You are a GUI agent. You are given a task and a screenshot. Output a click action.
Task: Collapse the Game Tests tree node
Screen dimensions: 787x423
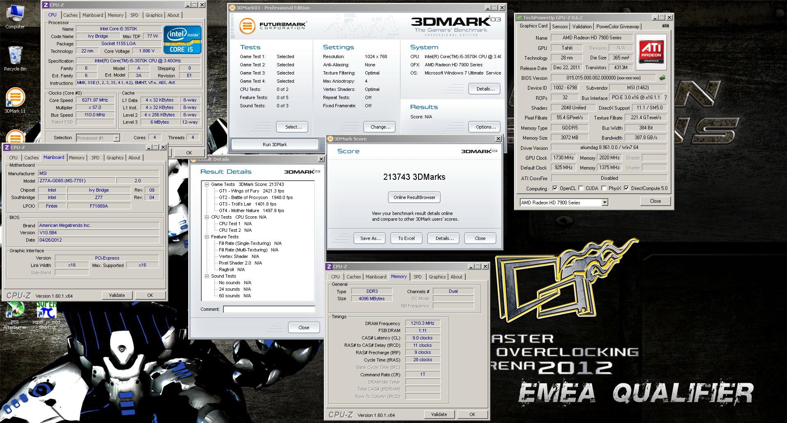[x=207, y=184]
